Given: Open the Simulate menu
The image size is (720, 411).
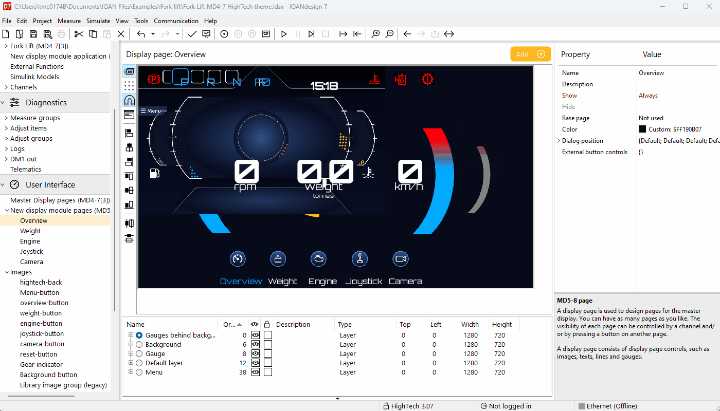Looking at the screenshot, I should pos(98,21).
